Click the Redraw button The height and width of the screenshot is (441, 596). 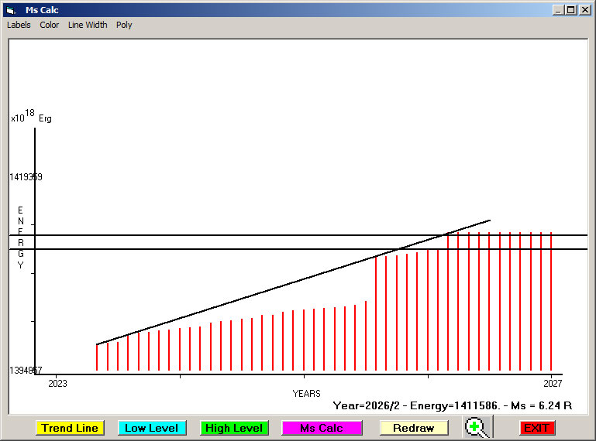[414, 428]
